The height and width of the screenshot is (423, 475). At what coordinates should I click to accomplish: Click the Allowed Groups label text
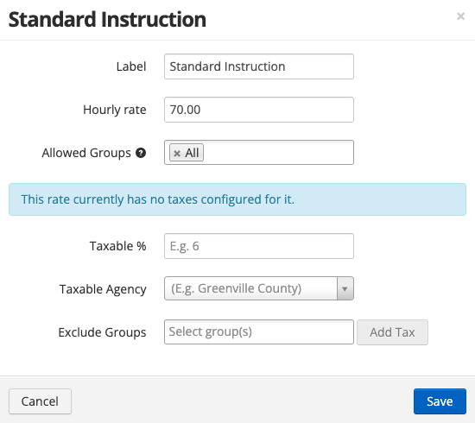[86, 153]
